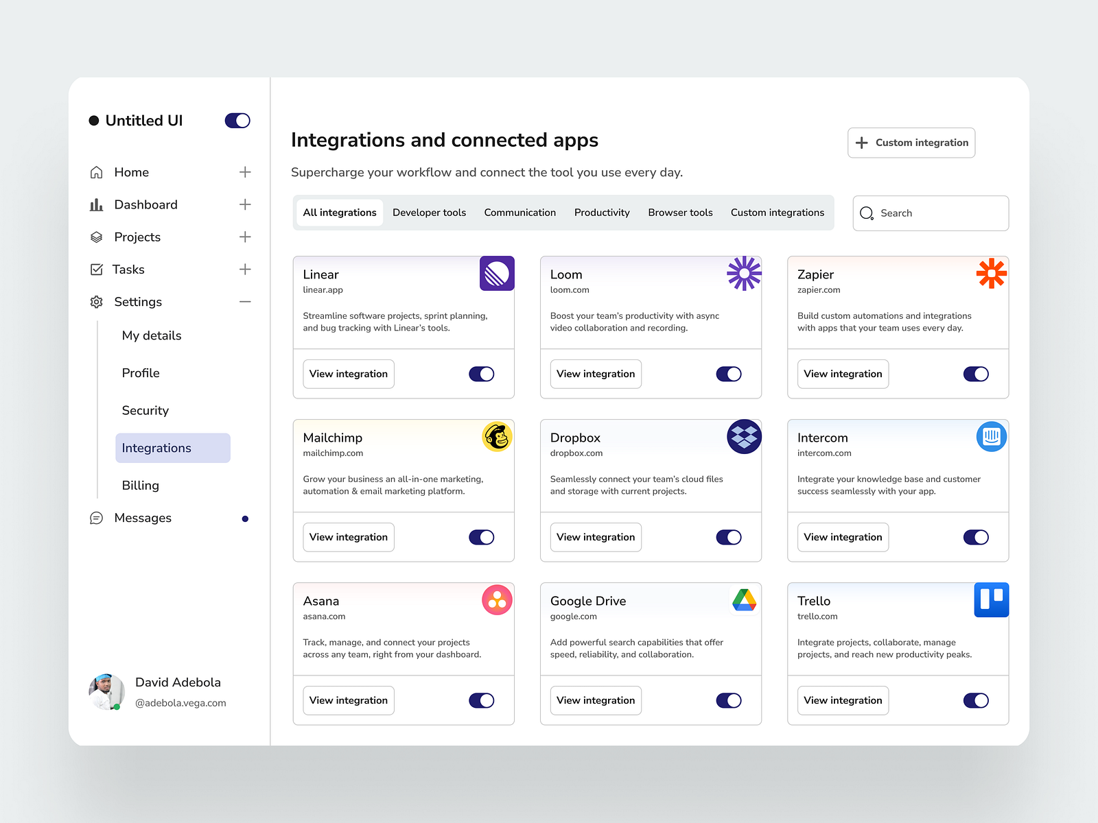Click the linear.app domain text
This screenshot has height=823, width=1098.
click(x=323, y=290)
